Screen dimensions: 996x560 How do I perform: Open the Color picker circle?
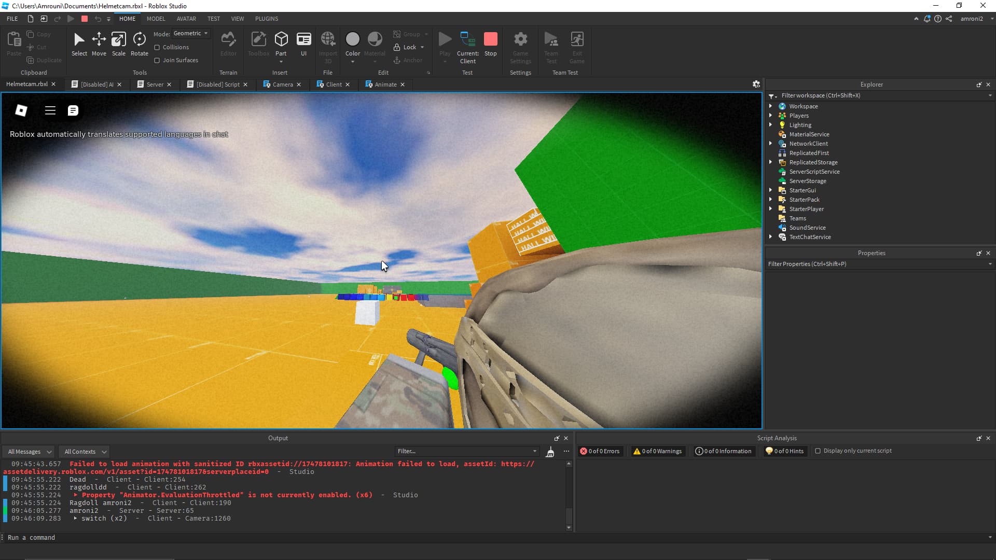352,39
